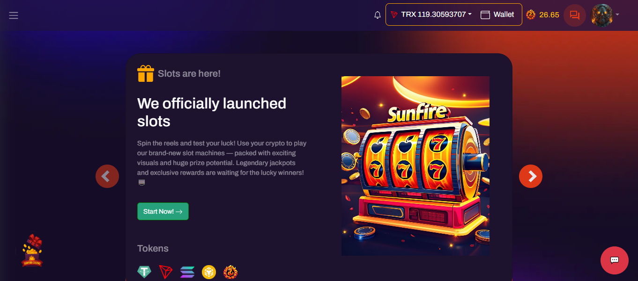This screenshot has height=281, width=638.
Task: Click the user profile avatar
Action: coord(602,15)
